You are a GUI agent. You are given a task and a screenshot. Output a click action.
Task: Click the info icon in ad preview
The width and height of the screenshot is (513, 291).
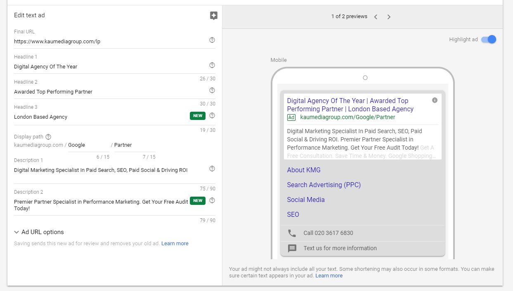(x=435, y=100)
